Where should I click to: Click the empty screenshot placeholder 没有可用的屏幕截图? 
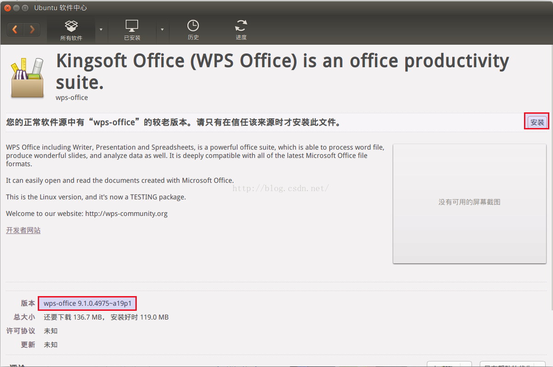[469, 204]
